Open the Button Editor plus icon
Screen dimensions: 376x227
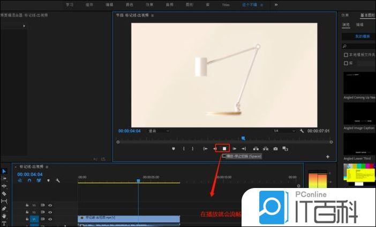[328, 156]
